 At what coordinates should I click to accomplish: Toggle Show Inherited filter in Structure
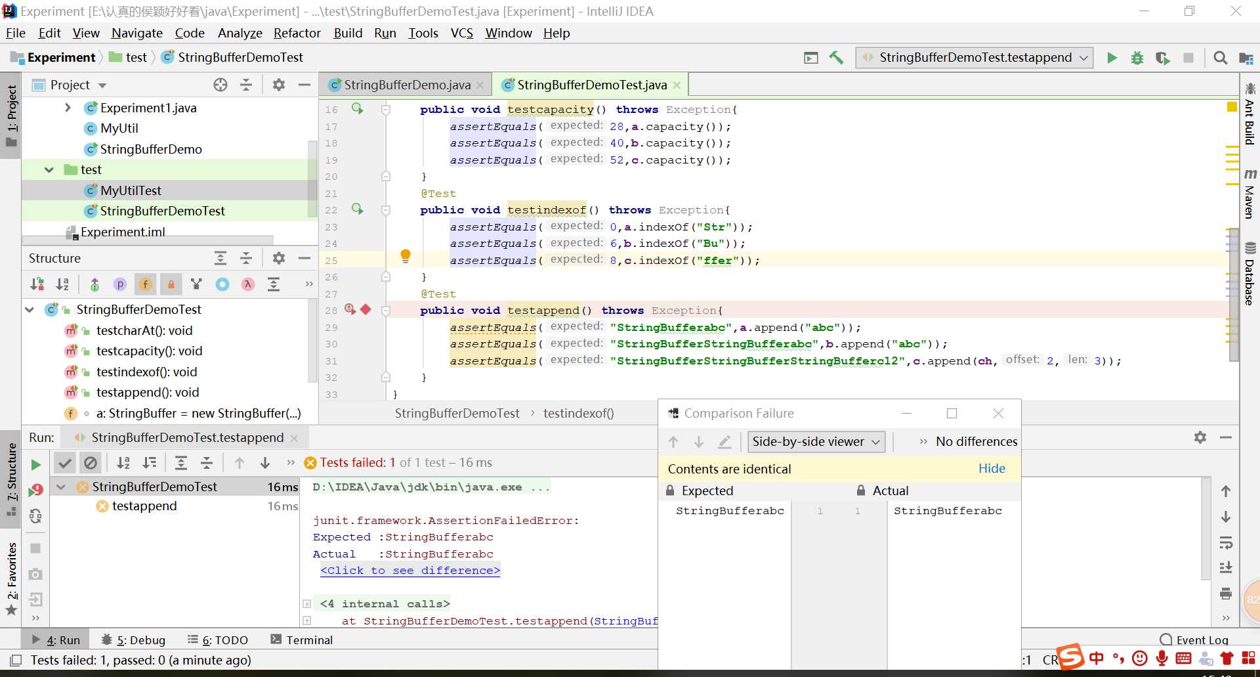196,284
